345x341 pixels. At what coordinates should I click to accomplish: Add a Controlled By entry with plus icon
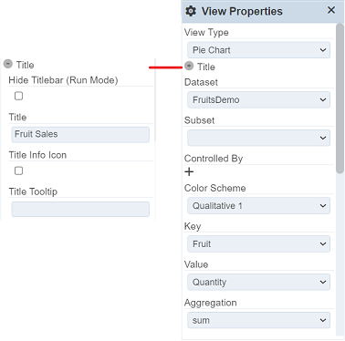coord(189,171)
